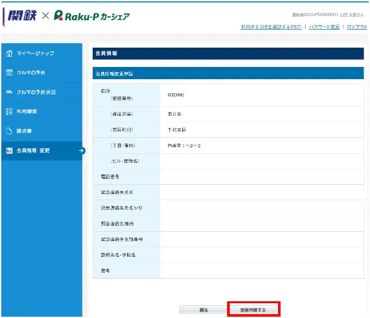Open the パスワード変更 link

[x=324, y=27]
